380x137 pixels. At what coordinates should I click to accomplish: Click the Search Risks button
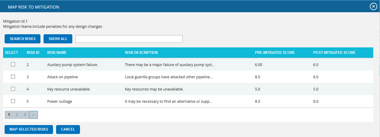point(22,39)
